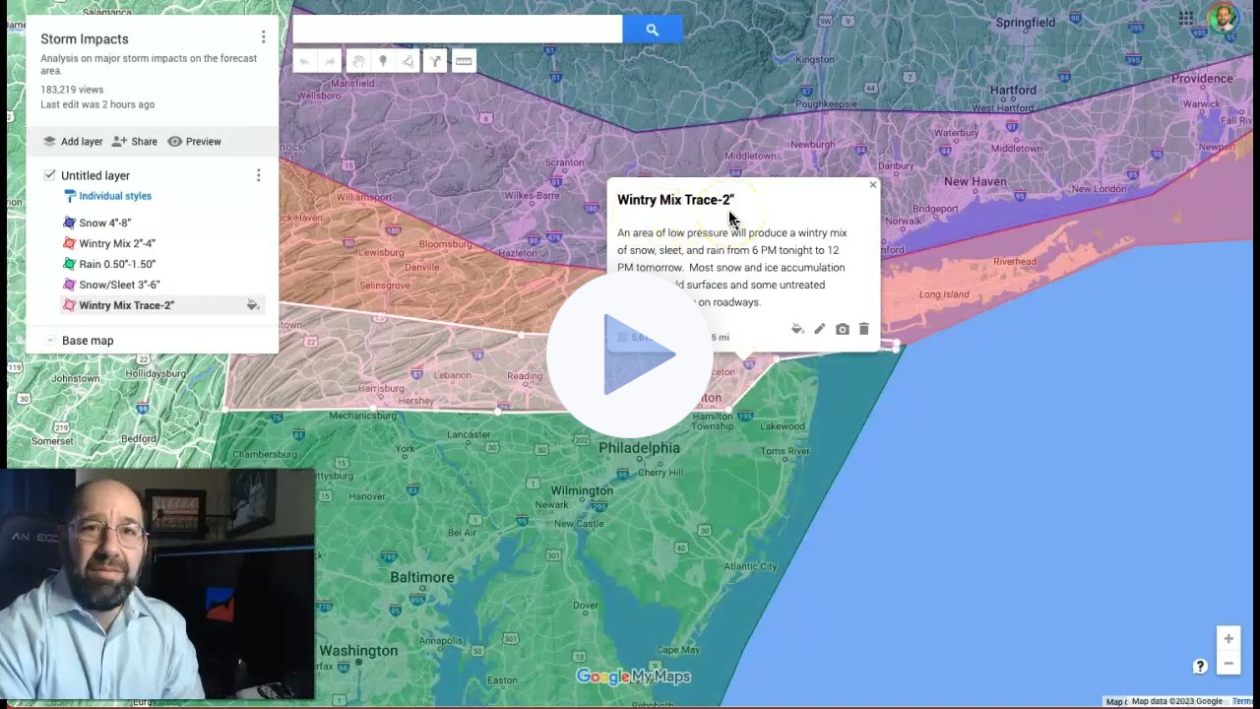Select the hand pan tool
The height and width of the screenshot is (709, 1260).
(x=358, y=61)
